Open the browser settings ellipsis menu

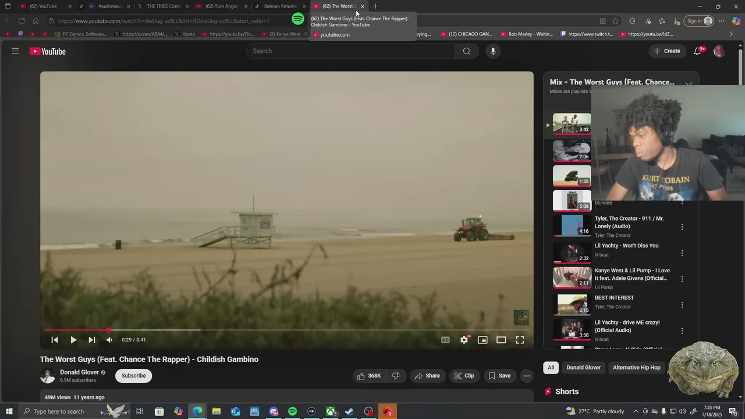point(722,21)
